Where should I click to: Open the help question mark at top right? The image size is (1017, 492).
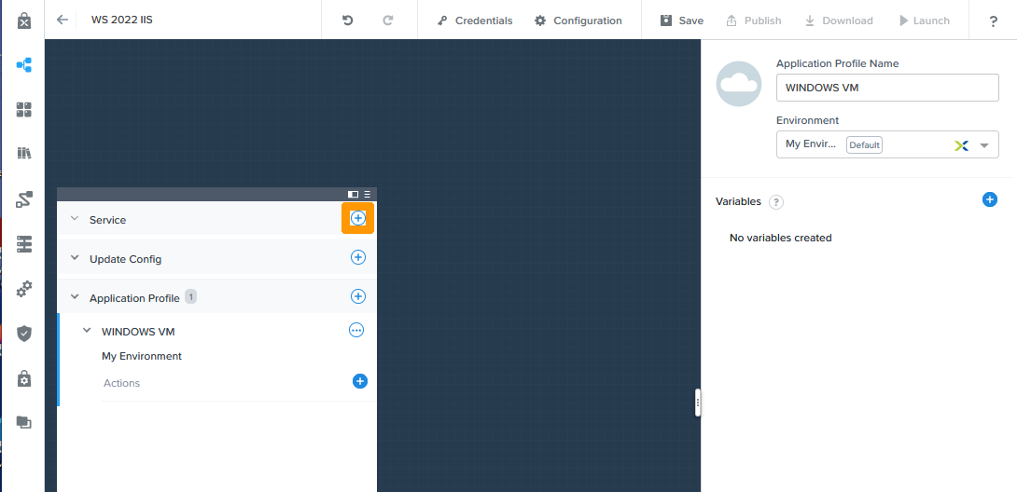pos(994,20)
